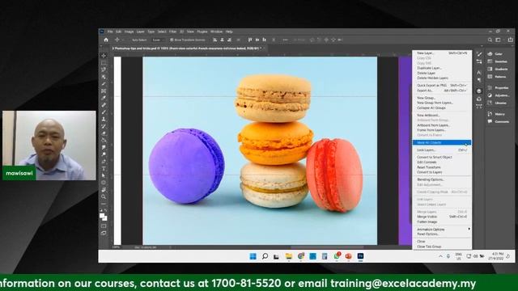This screenshot has width=518, height=291.
Task: Select the Eraser tool
Action: (104, 133)
